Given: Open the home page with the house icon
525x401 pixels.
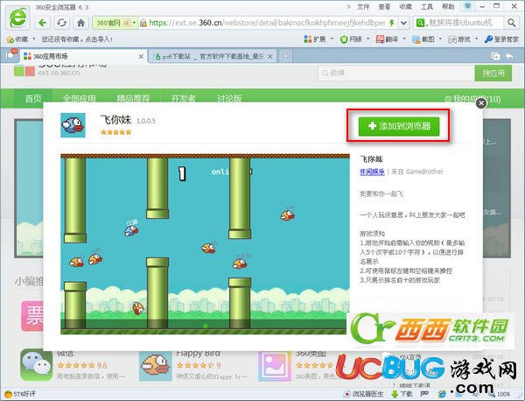Looking at the screenshot, I should (81, 23).
